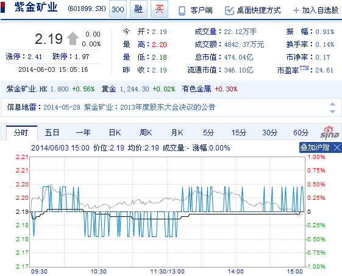Click the grey up-arrow price indicator
The width and height of the screenshot is (342, 276).
pos(73,38)
